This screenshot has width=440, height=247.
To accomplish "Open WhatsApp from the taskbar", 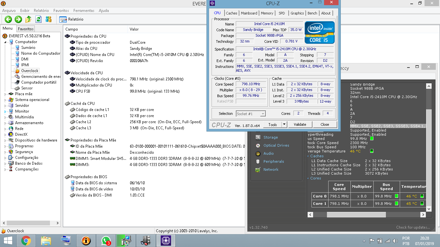I will pyautogui.click(x=106, y=241).
